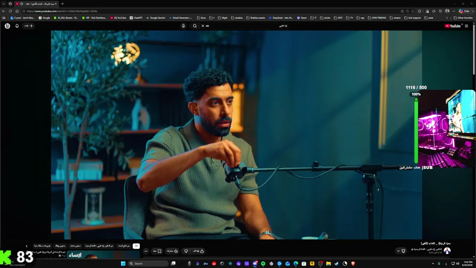476x268 pixels.
Task: Open the taskbar volume control
Action: coord(457,264)
